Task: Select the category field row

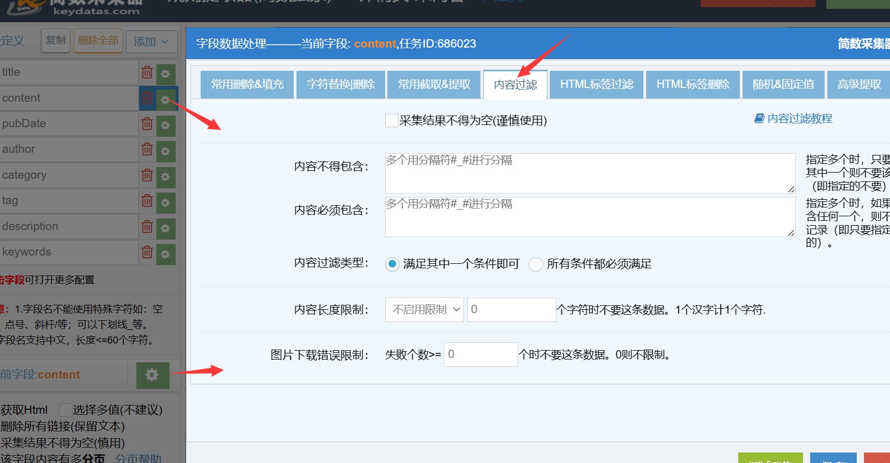Action: pos(69,175)
